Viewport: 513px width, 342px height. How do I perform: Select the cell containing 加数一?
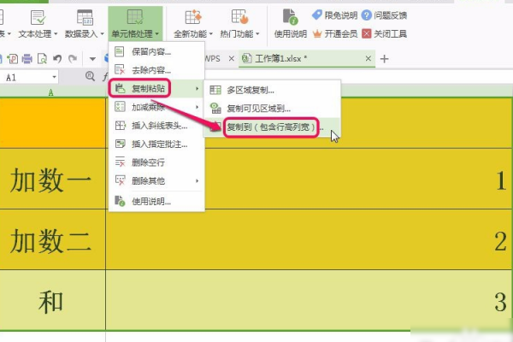click(52, 179)
